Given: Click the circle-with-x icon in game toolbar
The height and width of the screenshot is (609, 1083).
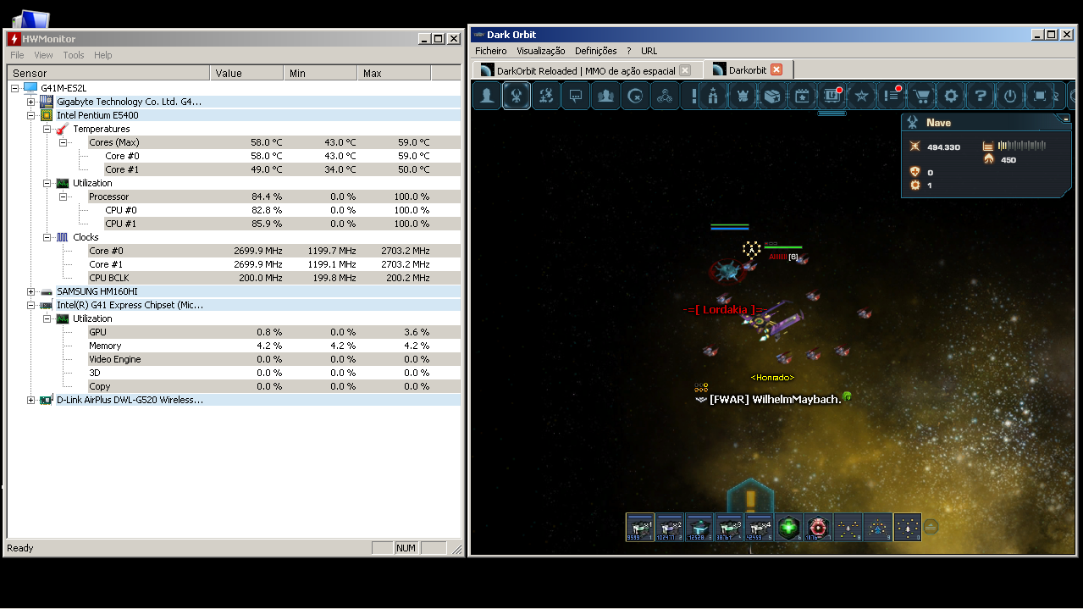Looking at the screenshot, I should point(635,96).
